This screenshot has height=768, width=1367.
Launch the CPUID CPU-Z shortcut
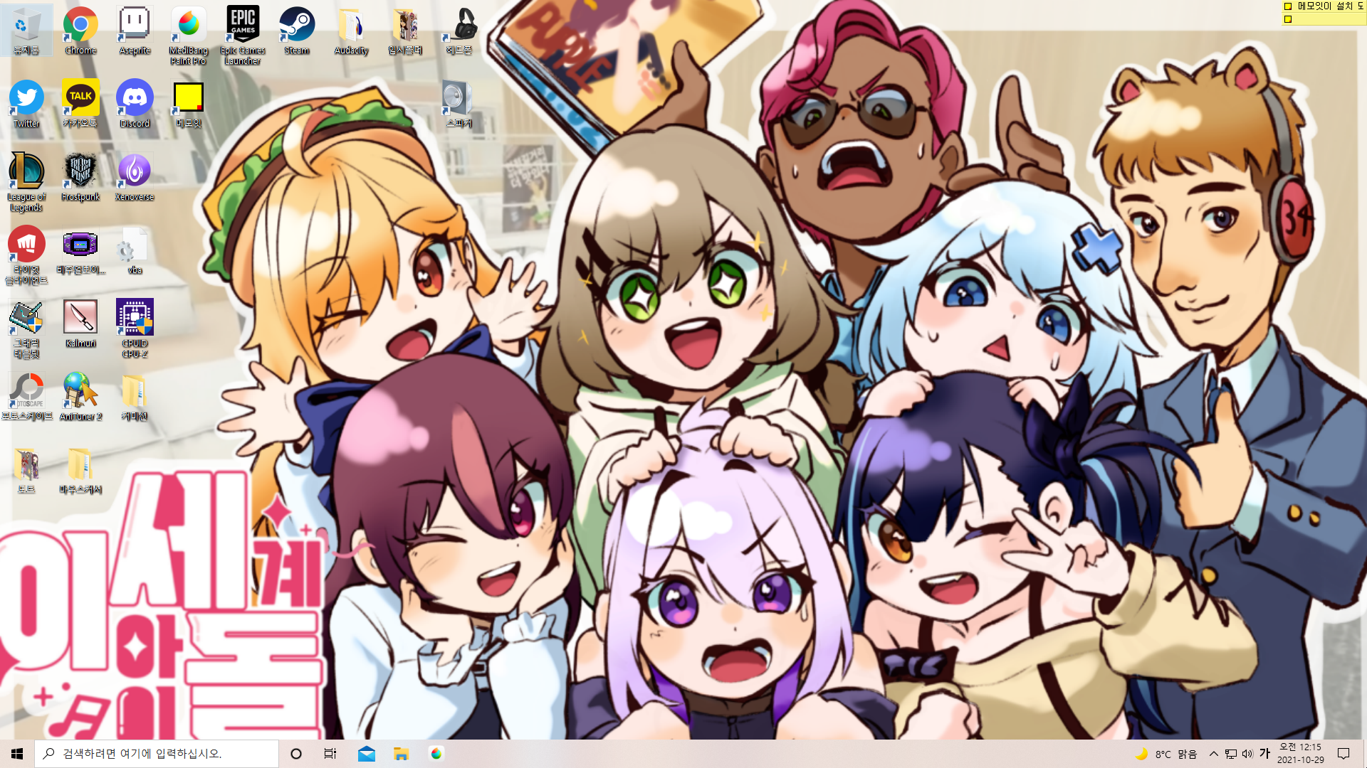135,329
